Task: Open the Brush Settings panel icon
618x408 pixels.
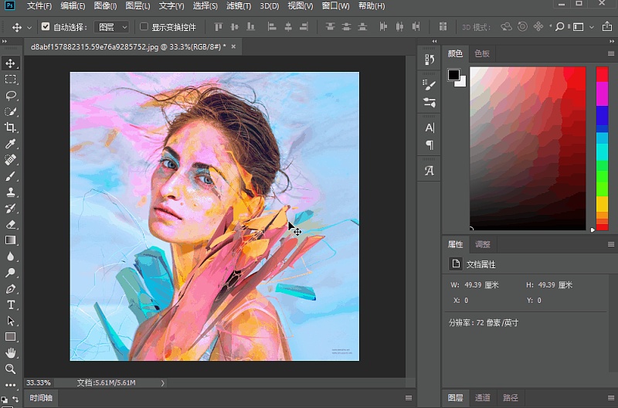Action: [x=430, y=84]
